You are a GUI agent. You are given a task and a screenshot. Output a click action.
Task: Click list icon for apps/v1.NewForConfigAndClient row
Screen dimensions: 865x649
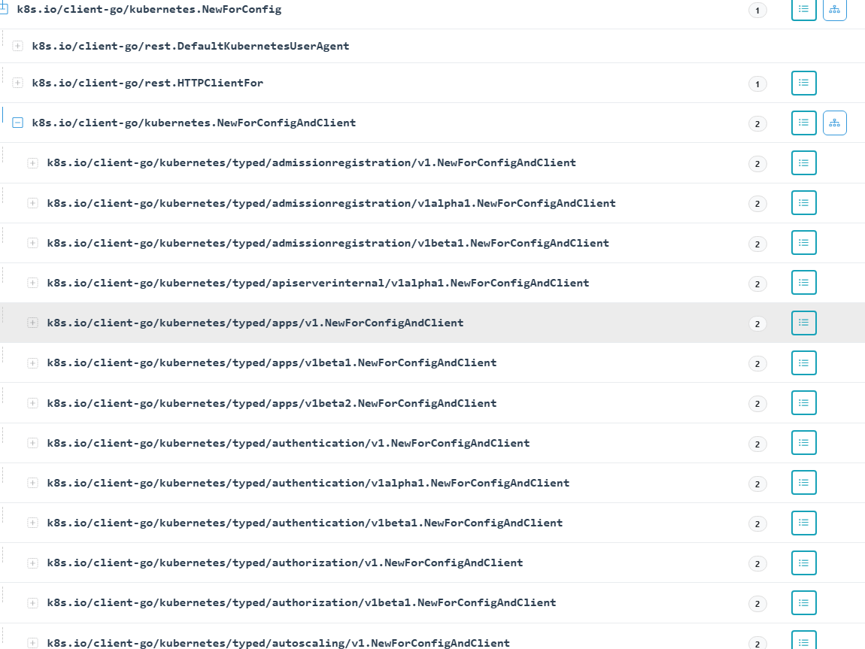(803, 323)
